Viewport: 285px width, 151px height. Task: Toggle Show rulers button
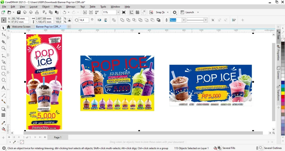click(131, 12)
